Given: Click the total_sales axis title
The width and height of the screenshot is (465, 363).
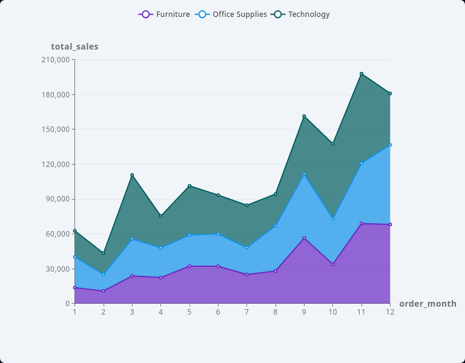Looking at the screenshot, I should coord(74,47).
